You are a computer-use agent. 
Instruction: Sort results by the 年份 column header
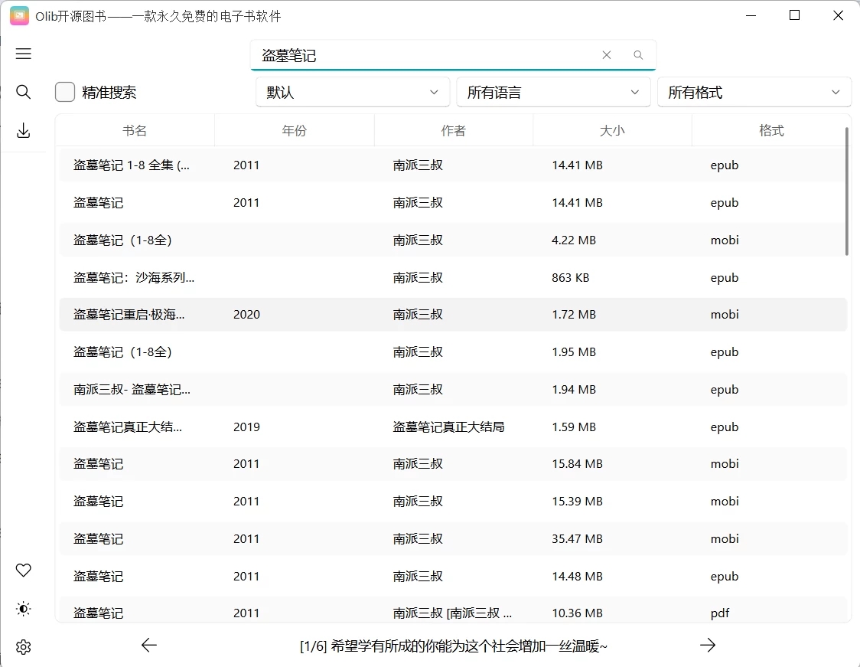tap(295, 130)
